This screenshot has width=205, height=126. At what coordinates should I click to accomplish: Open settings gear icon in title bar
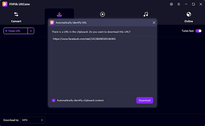[x=171, y=4]
